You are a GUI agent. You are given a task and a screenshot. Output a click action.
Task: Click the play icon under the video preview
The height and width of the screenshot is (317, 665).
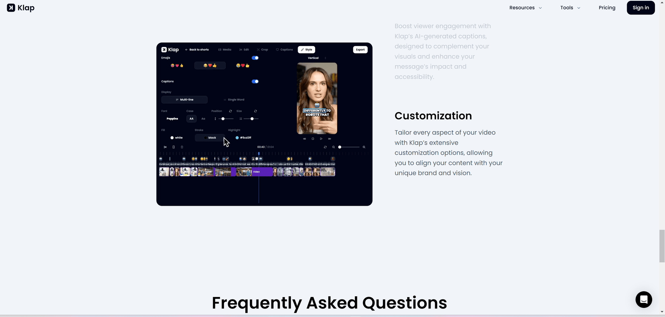pyautogui.click(x=321, y=139)
